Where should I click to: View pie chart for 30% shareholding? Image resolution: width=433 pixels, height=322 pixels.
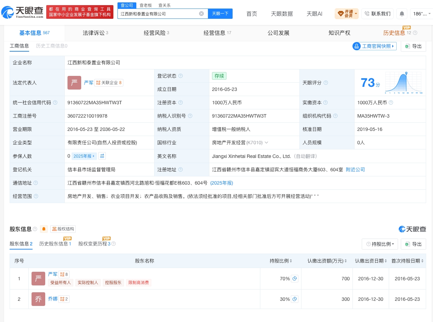pyautogui.click(x=295, y=299)
